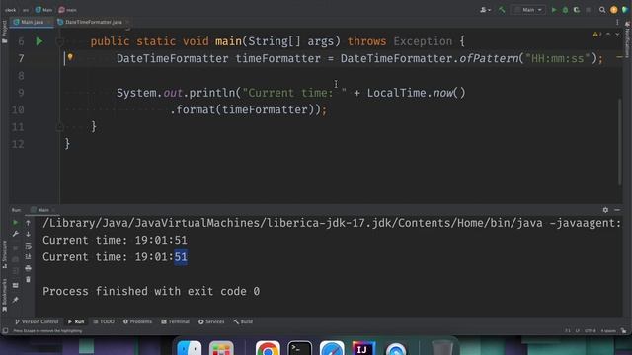Viewport: 632px width, 355px height.
Task: Click the clock project breadcrumb
Action: 11,10
